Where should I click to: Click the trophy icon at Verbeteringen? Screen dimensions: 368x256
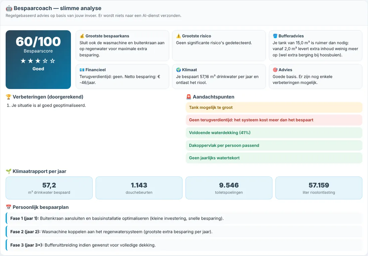click(8, 97)
